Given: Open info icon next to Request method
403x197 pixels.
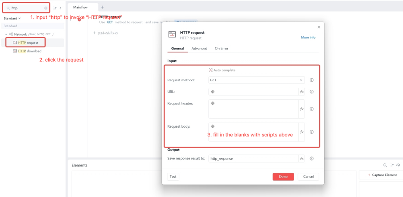Looking at the screenshot, I should 311,80.
